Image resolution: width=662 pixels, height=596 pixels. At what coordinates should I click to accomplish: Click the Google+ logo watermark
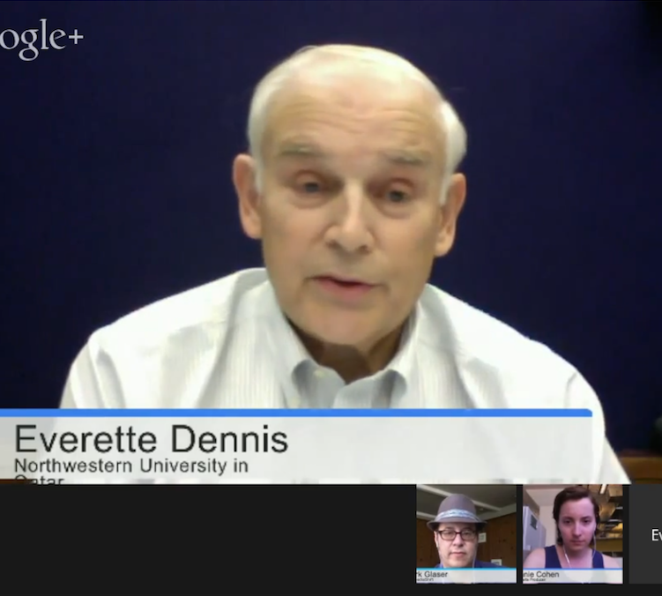(41, 40)
